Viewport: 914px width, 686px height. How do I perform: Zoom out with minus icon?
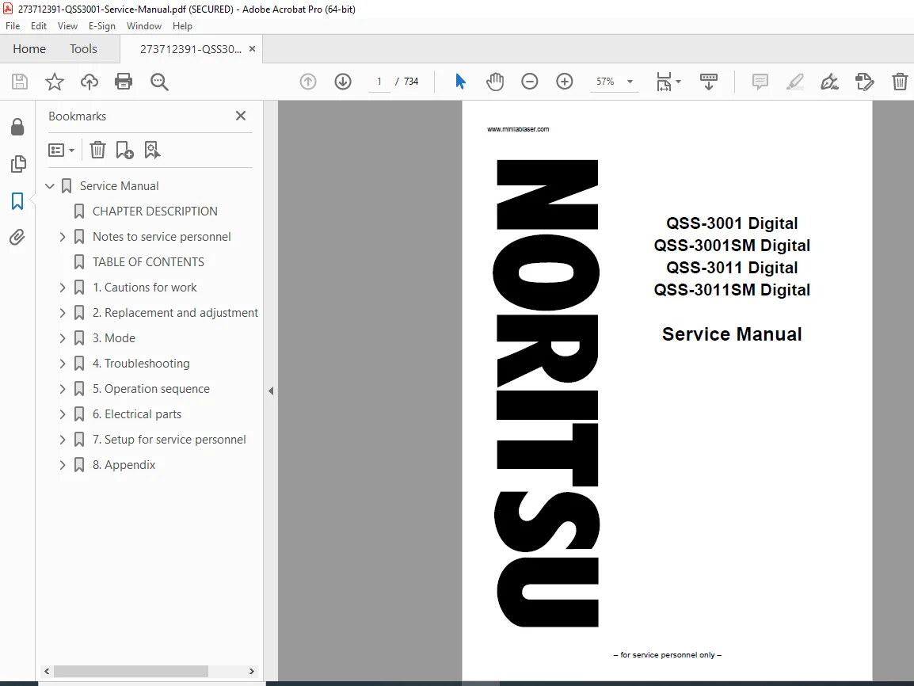529,82
